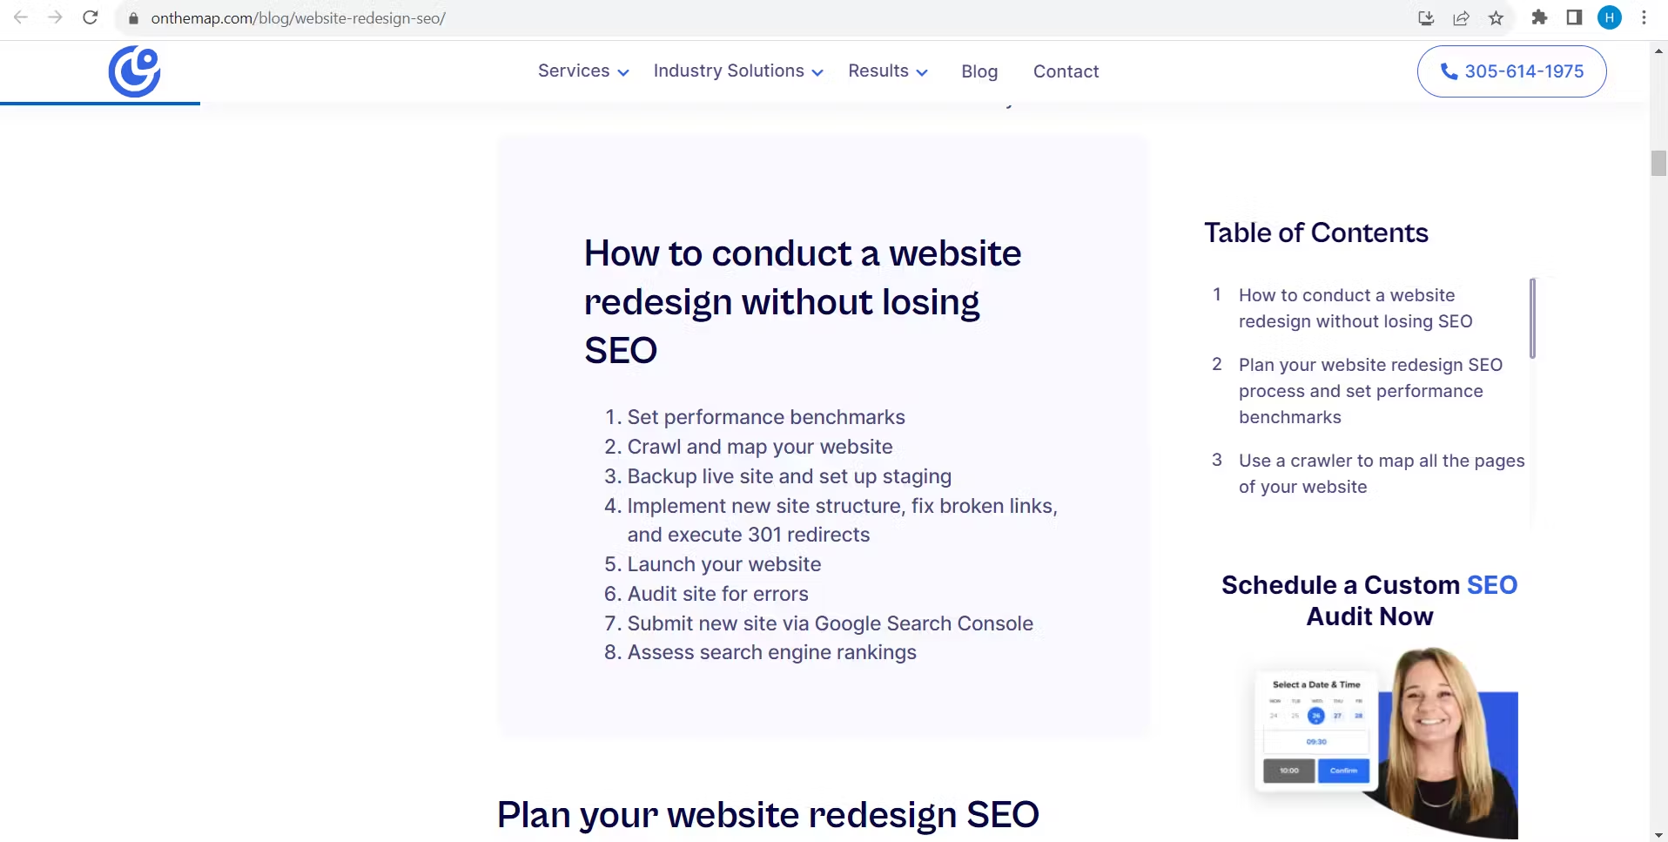Open Chrome three-dot menu
Screen dimensions: 1668x842
point(1644,17)
